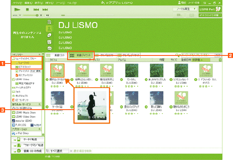
Task: Open the ノーマル再生 playback mode dropdown
Action: click(185, 9)
